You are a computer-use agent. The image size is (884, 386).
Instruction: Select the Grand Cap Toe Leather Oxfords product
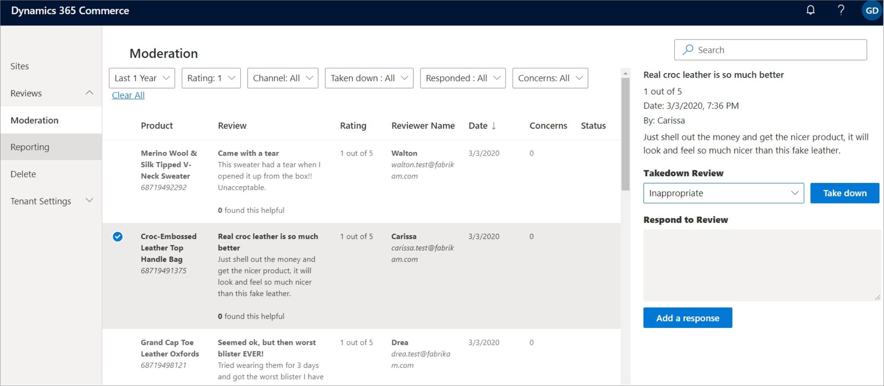(x=170, y=348)
